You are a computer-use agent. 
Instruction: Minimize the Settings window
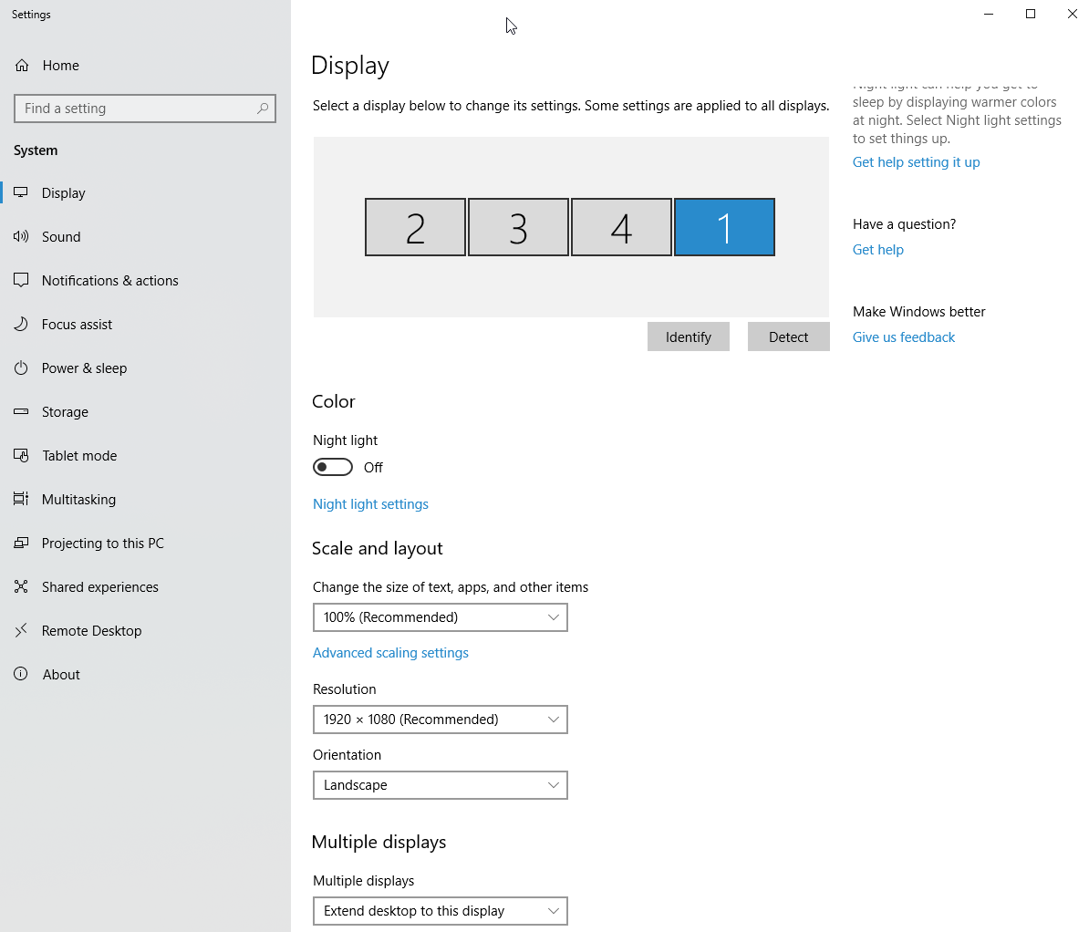click(x=989, y=14)
